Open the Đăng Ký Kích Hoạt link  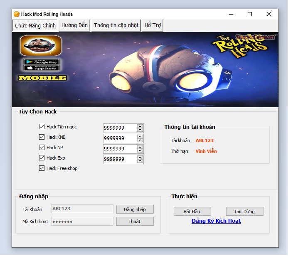(216, 221)
